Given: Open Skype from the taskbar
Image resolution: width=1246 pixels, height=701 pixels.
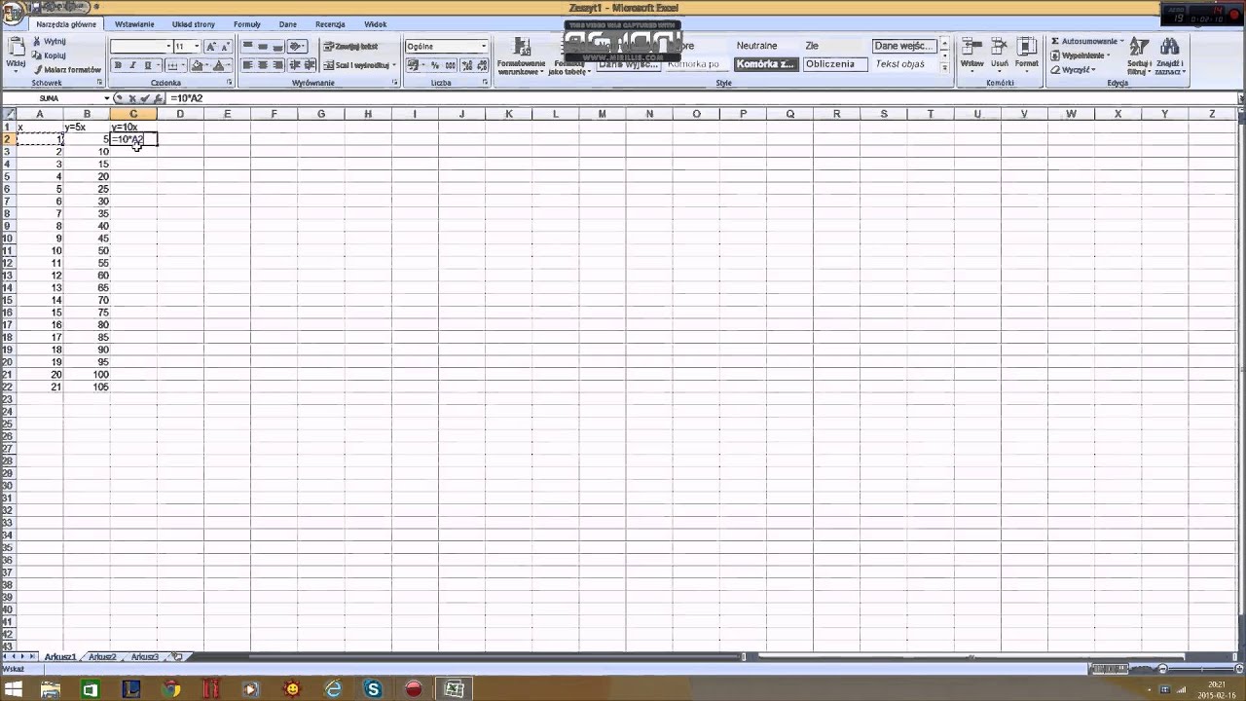Looking at the screenshot, I should pyautogui.click(x=373, y=689).
